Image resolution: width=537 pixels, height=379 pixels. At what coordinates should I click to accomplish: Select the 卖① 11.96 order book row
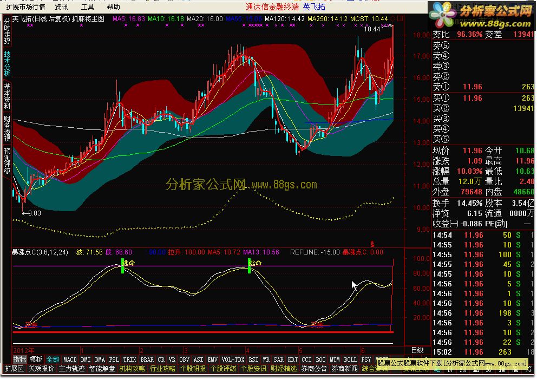click(483, 87)
